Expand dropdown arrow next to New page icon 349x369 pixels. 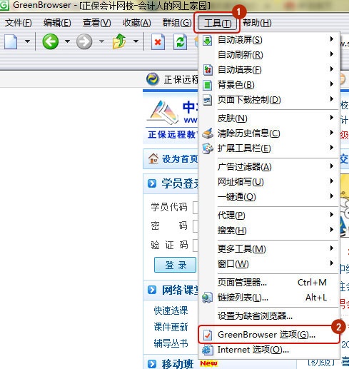(x=28, y=41)
